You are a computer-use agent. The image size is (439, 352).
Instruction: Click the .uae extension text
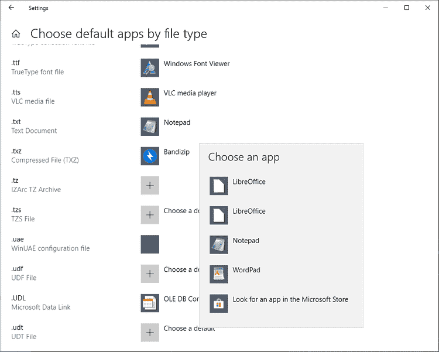(18, 239)
